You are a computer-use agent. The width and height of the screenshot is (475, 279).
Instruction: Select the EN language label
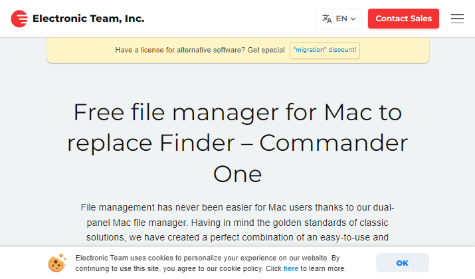341,19
